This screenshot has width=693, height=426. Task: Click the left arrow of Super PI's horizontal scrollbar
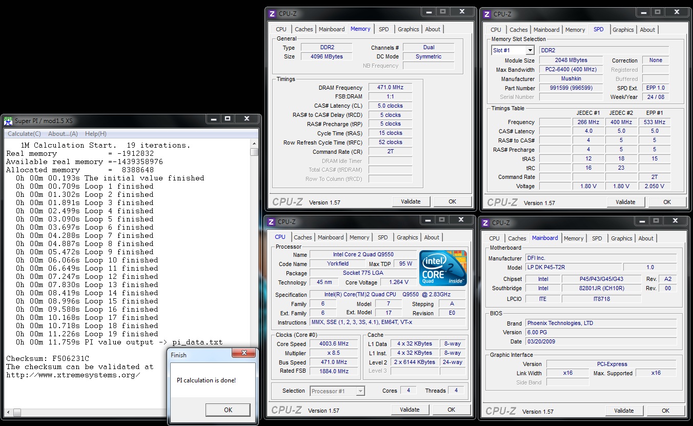(x=8, y=412)
